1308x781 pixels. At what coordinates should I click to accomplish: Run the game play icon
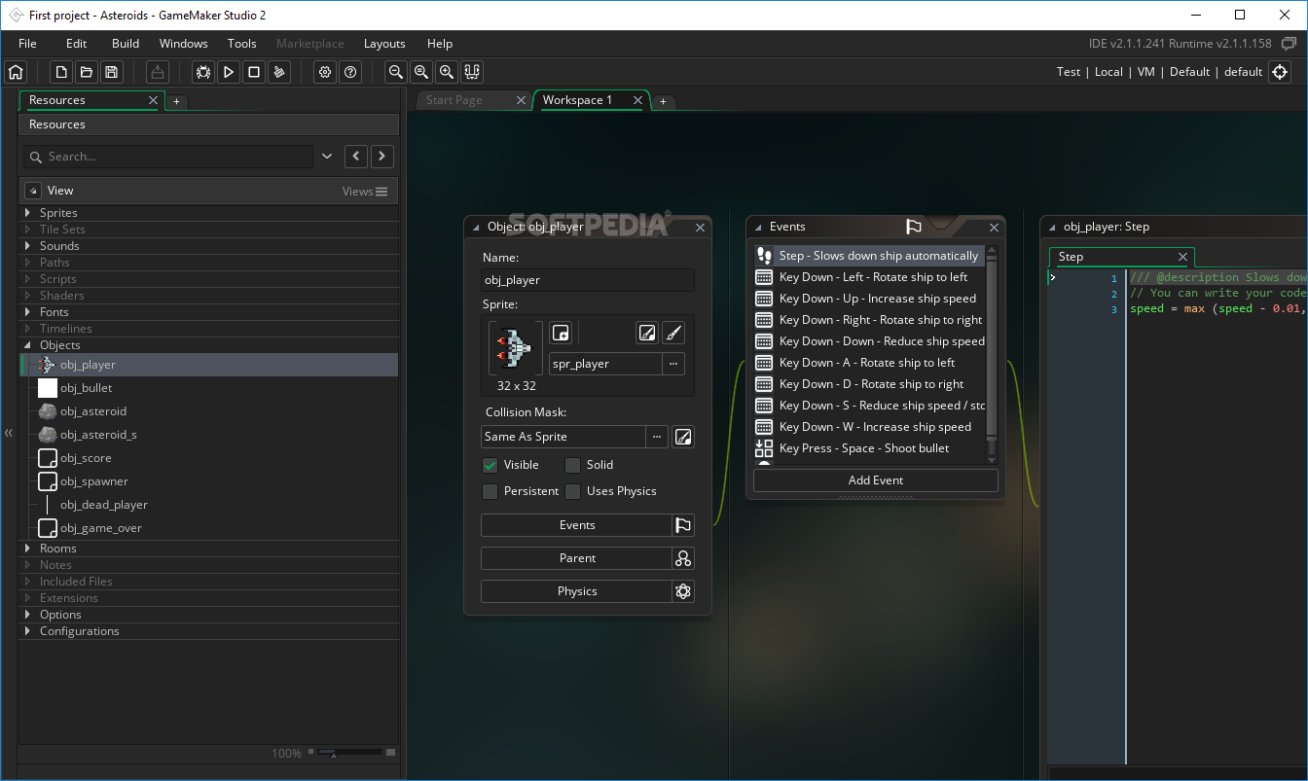click(229, 72)
